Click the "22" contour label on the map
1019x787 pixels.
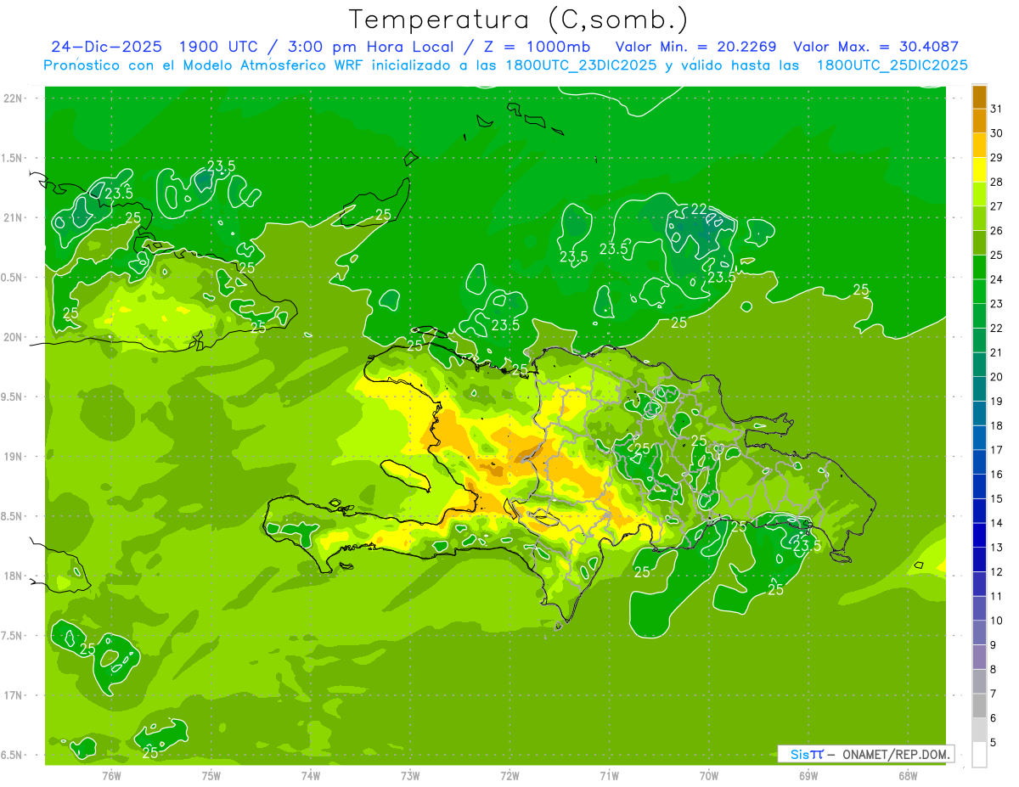(x=699, y=209)
